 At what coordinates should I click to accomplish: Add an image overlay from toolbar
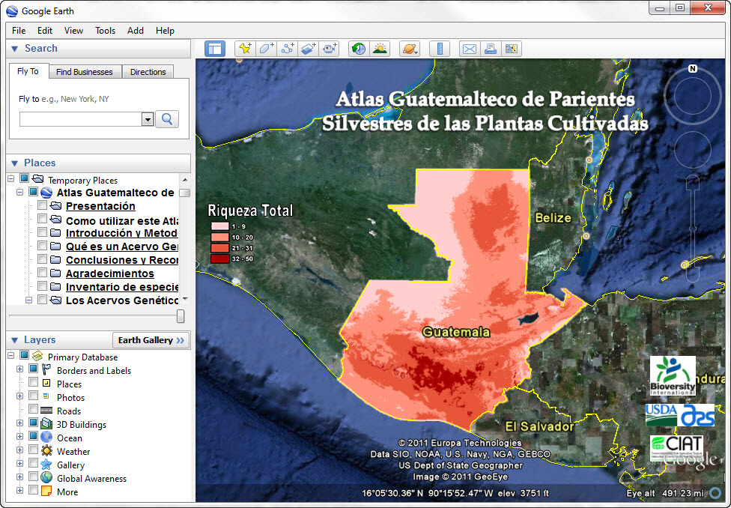point(308,49)
